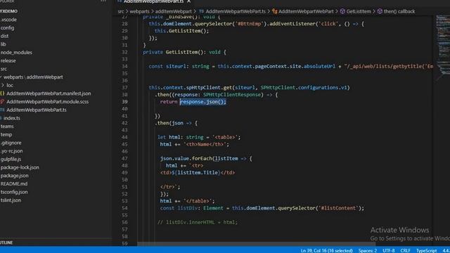Click the horizontal editor scrollbar
The height and width of the screenshot is (253, 450).
(x=256, y=244)
